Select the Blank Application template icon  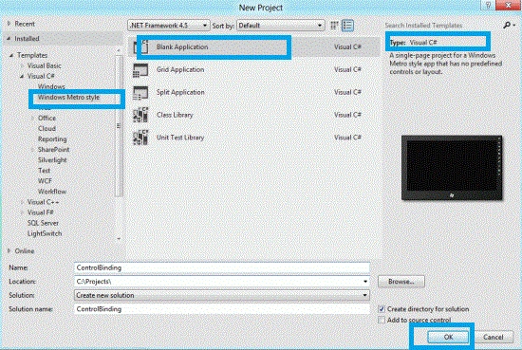click(x=140, y=46)
